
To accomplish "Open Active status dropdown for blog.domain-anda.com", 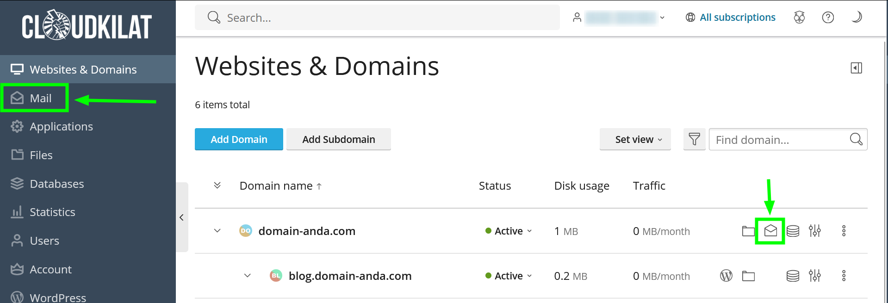I will tap(509, 276).
